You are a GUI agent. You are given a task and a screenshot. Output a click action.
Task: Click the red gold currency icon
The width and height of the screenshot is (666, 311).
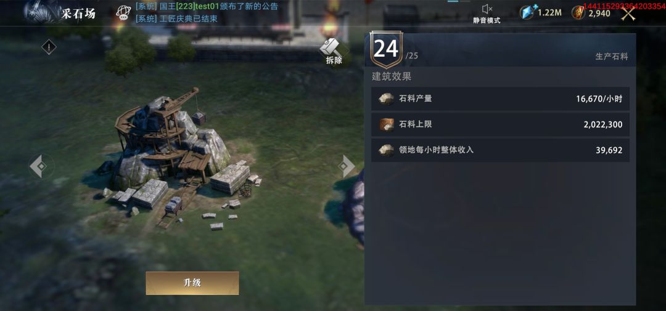tap(578, 13)
